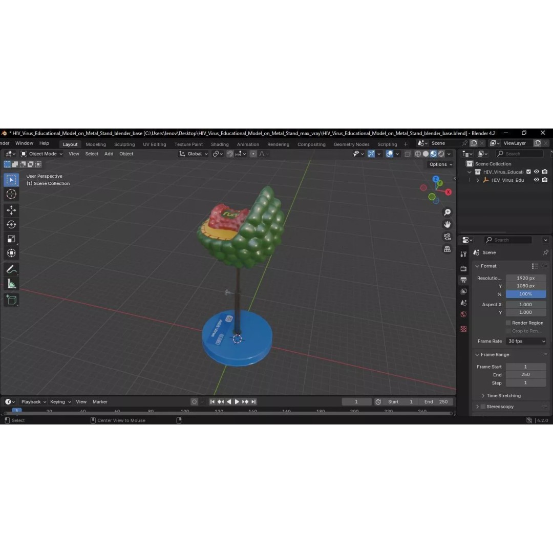Switch to the Sculpting workspace tab
This screenshot has height=553, width=553.
tap(124, 144)
